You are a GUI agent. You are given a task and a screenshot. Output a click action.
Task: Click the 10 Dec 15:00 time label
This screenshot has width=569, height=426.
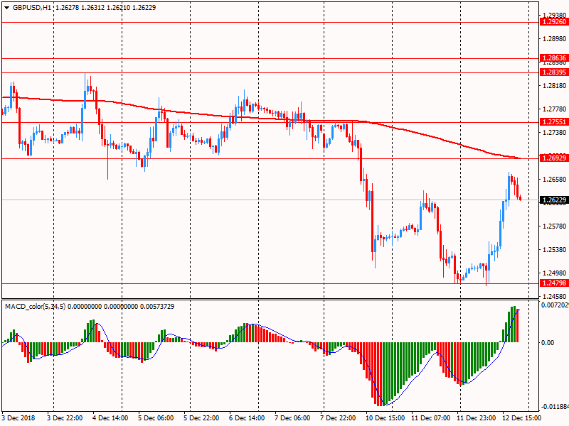(384, 418)
